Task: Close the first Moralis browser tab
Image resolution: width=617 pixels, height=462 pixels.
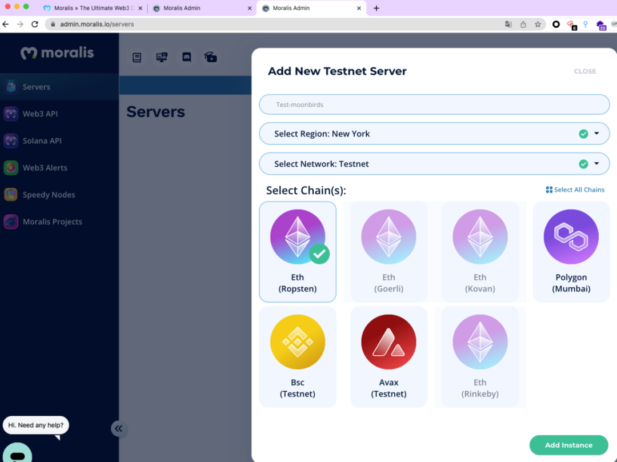Action: (x=140, y=8)
